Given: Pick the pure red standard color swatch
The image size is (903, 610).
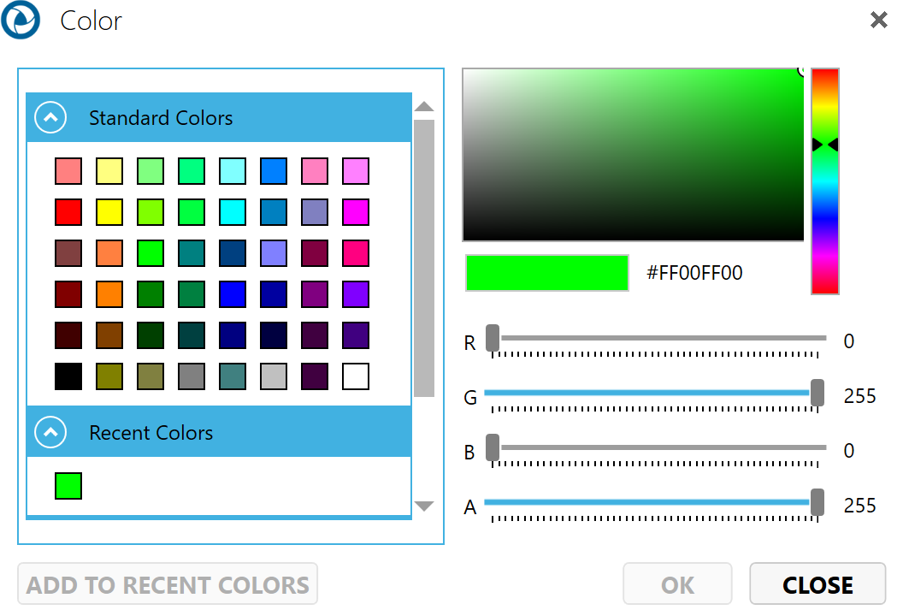Looking at the screenshot, I should coord(68,212).
